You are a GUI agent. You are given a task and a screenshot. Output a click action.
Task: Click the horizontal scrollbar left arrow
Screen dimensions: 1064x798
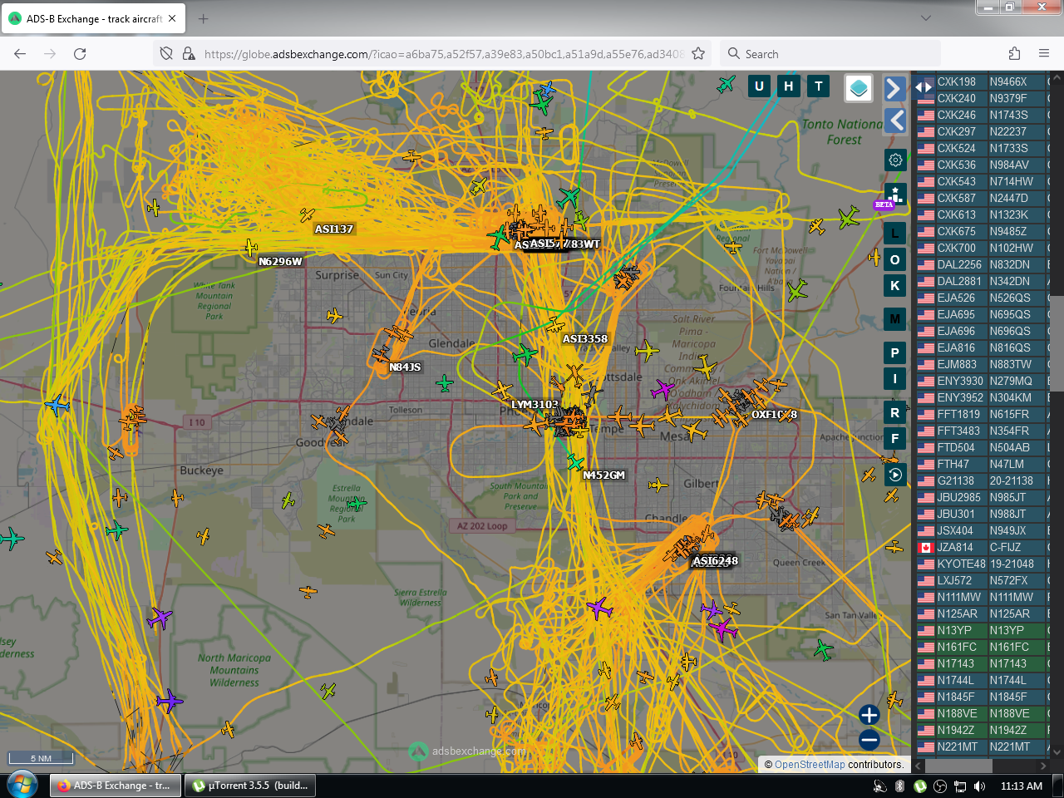click(x=919, y=766)
